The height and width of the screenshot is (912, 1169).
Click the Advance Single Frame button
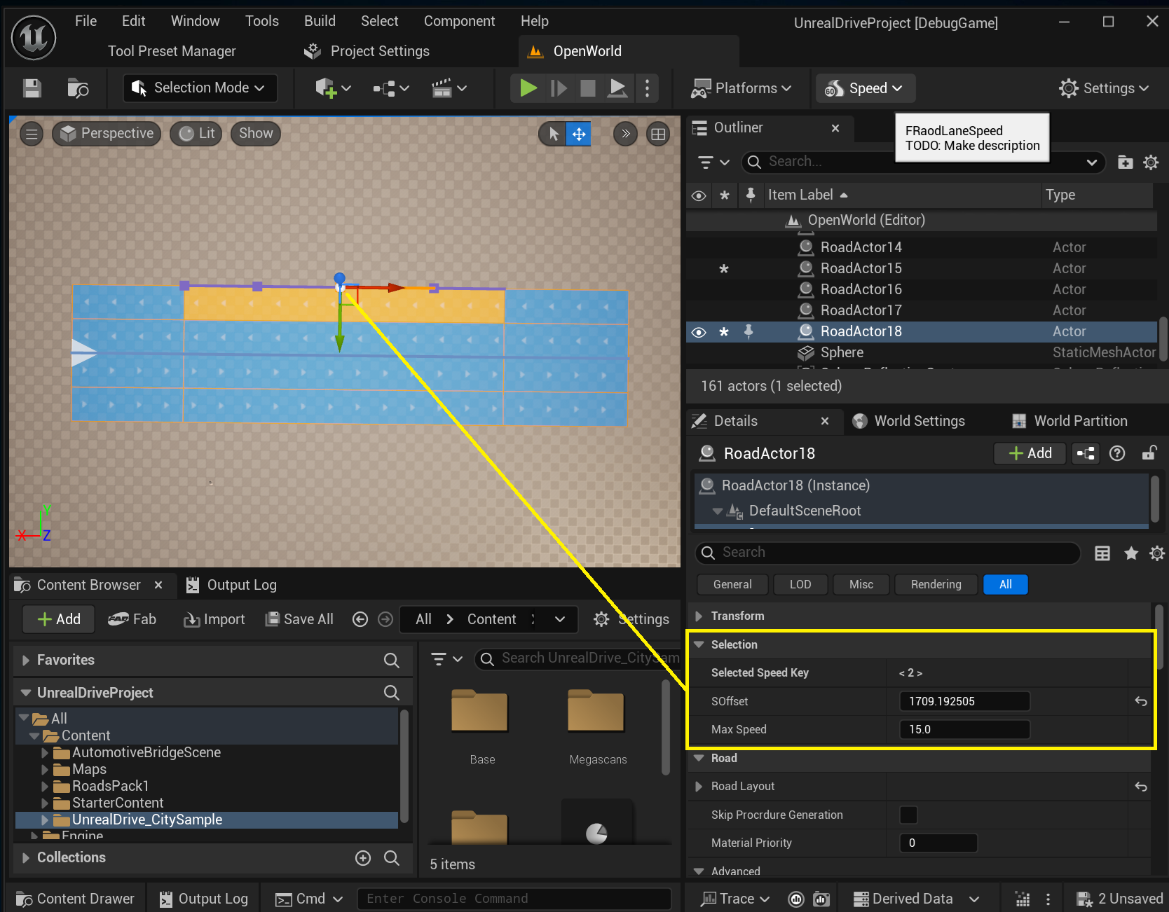559,88
